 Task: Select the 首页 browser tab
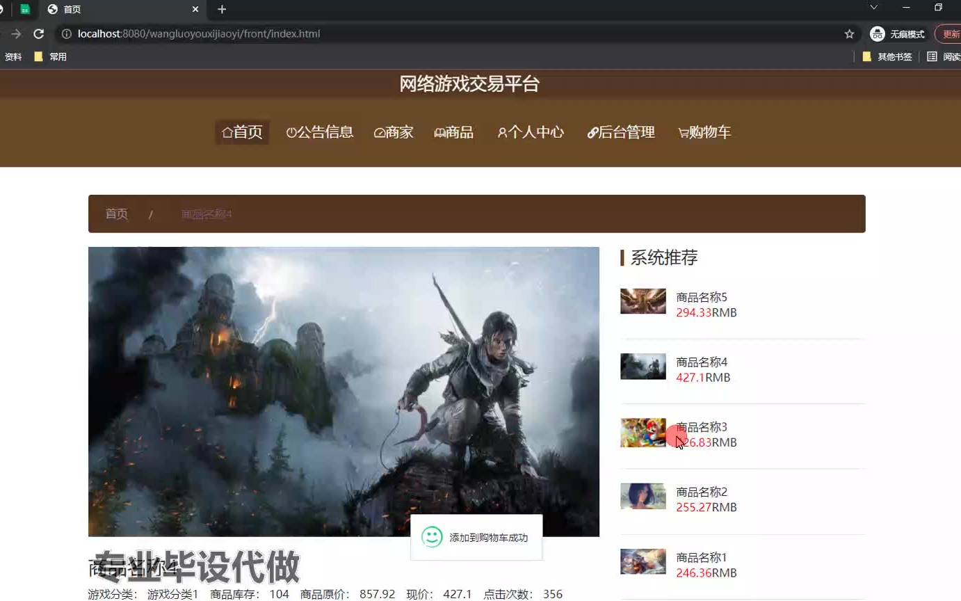(x=122, y=9)
